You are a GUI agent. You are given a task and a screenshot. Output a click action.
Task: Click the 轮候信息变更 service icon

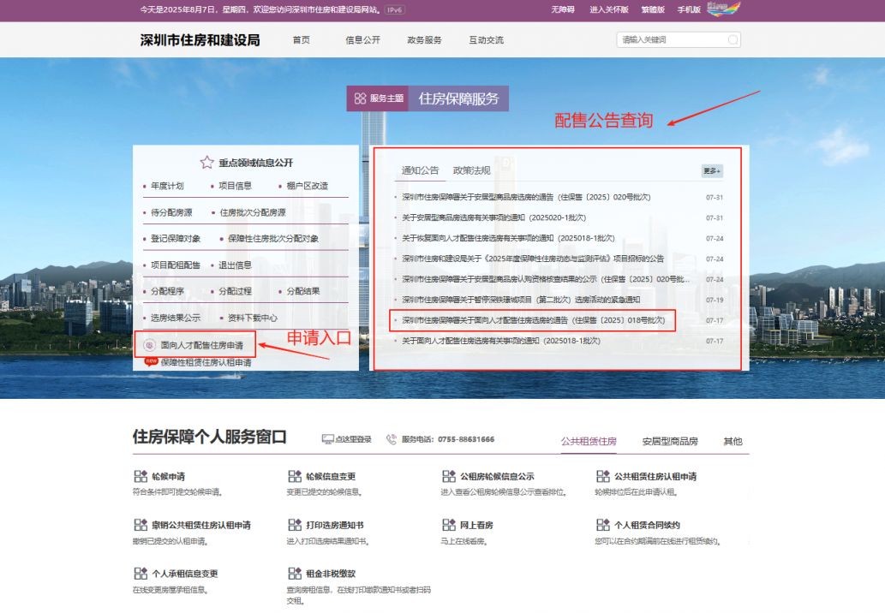coord(295,476)
